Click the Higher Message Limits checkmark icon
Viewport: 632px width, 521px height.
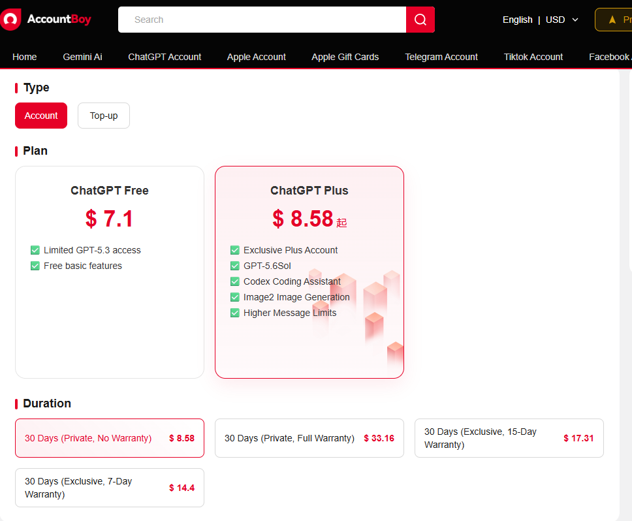234,313
